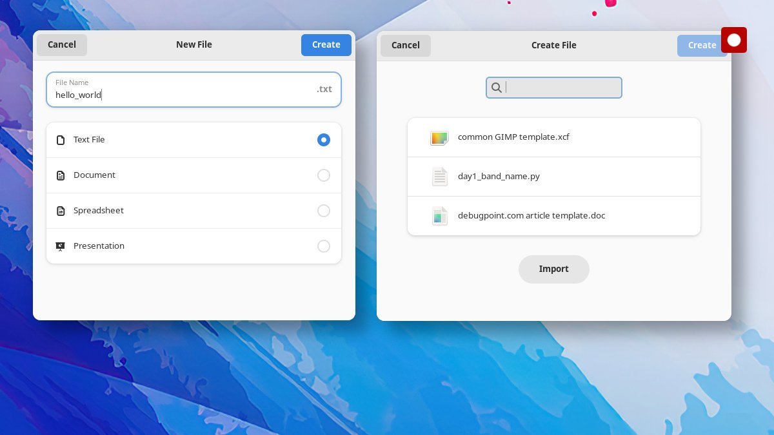This screenshot has height=435, width=774.
Task: Click the Spreadsheet file icon
Action: pos(61,210)
